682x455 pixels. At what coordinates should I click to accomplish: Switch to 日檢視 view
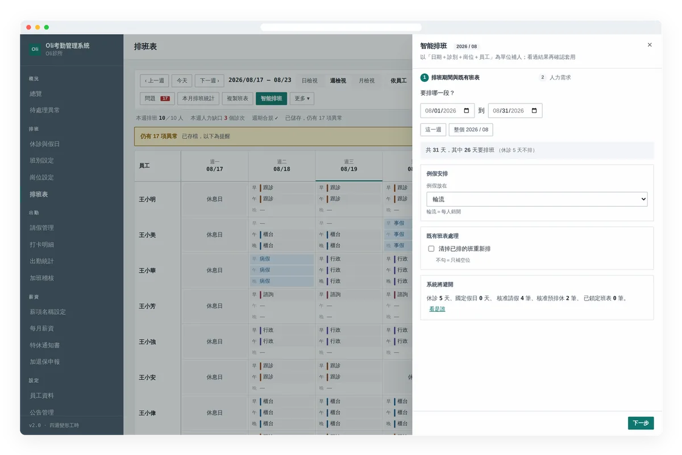point(310,81)
